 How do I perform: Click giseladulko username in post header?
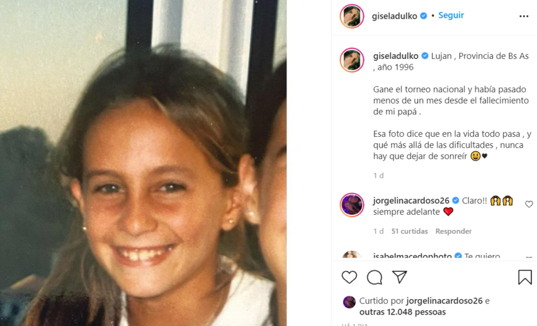click(395, 16)
